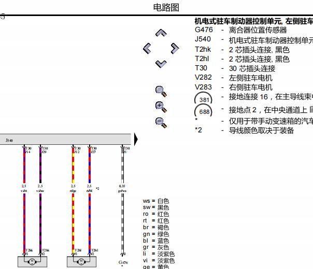Viewport: 313px width, 269px height.
Task: Click the br = 褐色 color legend
Action: point(156,227)
